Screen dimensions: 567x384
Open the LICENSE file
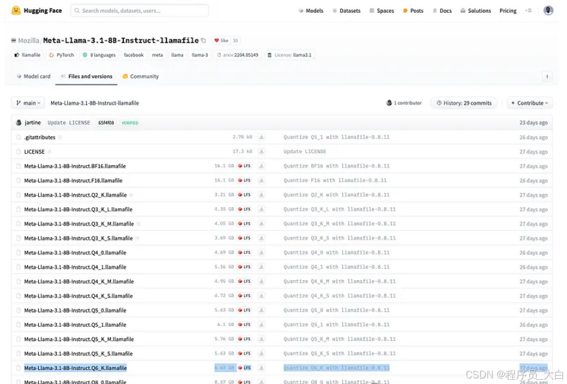(35, 152)
